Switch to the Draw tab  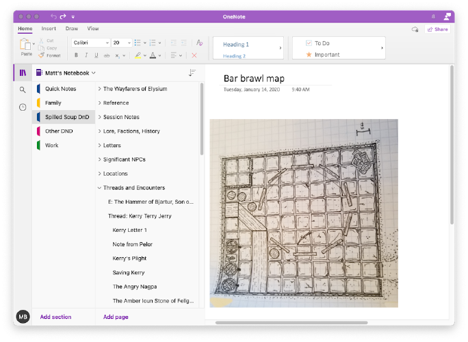click(72, 29)
